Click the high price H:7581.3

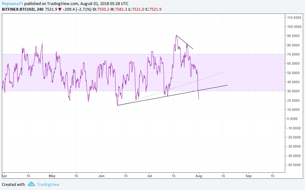[x=119, y=9]
